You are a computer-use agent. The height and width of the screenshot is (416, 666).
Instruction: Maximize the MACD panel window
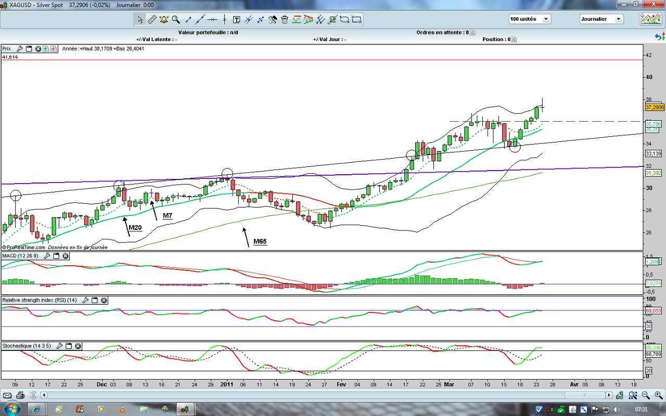[56, 256]
